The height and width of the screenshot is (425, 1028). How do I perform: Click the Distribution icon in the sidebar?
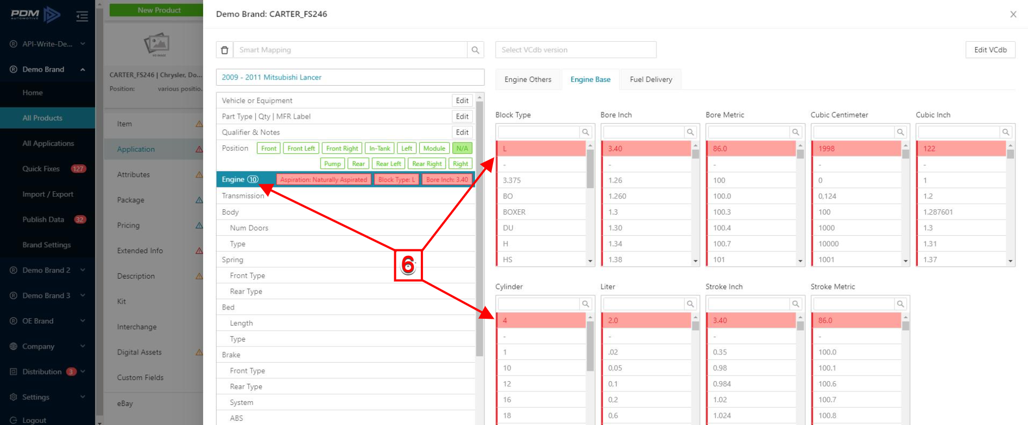click(x=13, y=372)
